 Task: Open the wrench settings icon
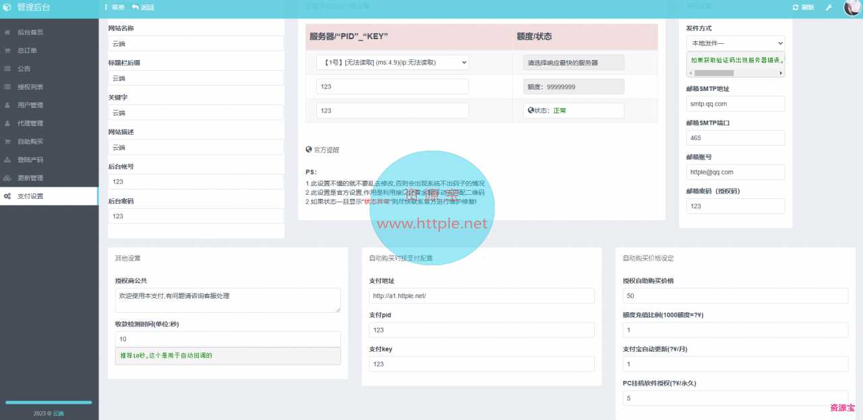pyautogui.click(x=829, y=7)
